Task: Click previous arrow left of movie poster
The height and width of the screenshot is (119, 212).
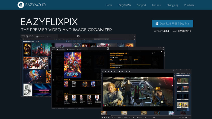Action: click(x=54, y=80)
